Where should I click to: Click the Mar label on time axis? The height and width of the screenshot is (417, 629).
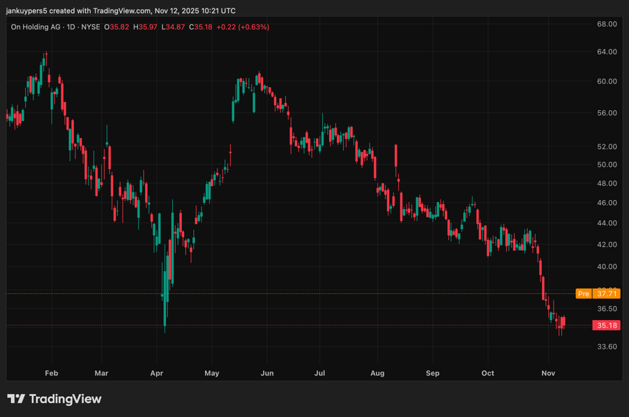102,373
